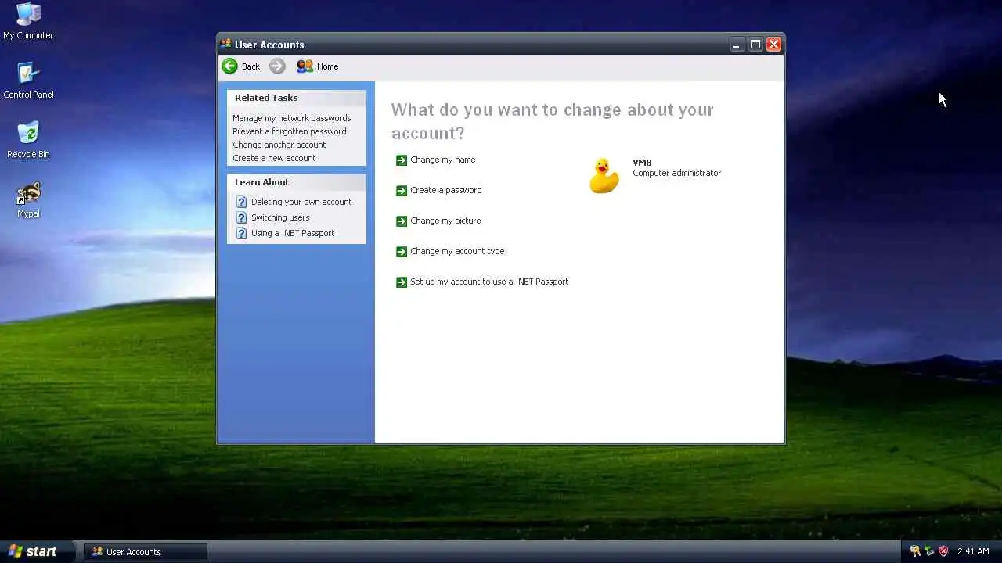
Task: Click the second system tray icon
Action: [x=929, y=551]
